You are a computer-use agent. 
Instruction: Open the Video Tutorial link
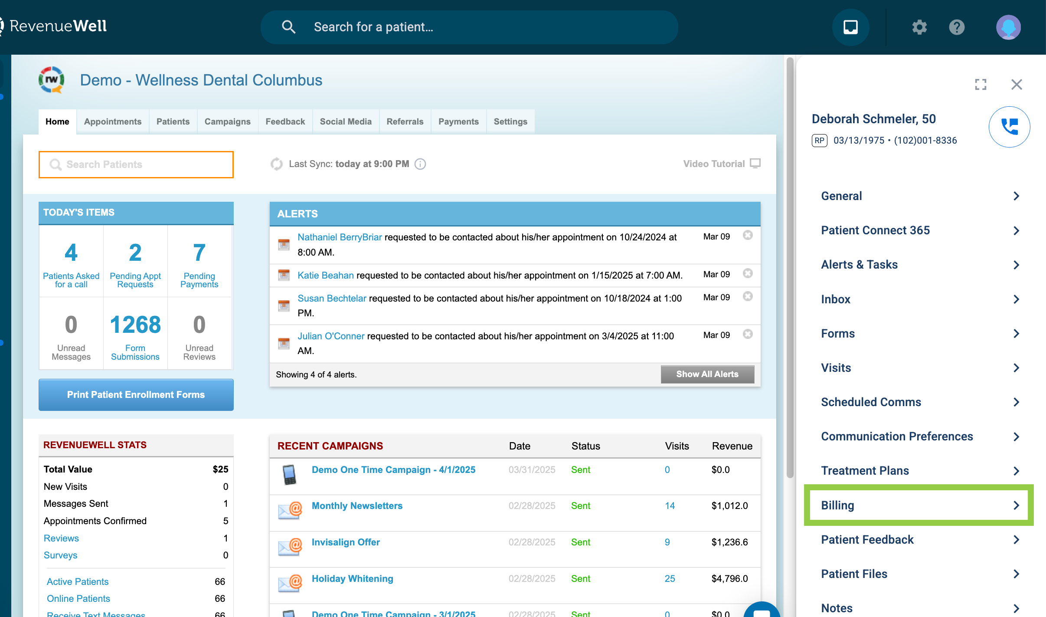[x=714, y=164]
